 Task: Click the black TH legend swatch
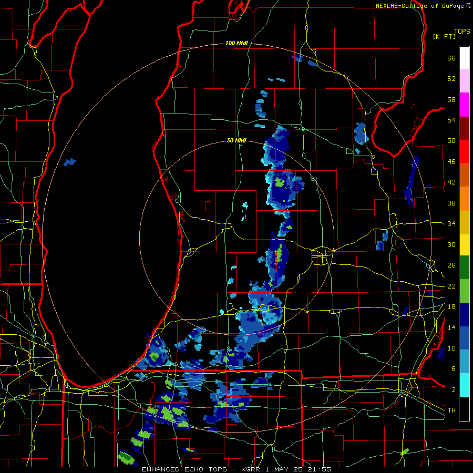pos(464,409)
